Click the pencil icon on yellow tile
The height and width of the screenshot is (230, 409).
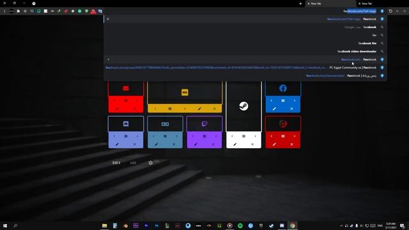[x=199, y=109]
